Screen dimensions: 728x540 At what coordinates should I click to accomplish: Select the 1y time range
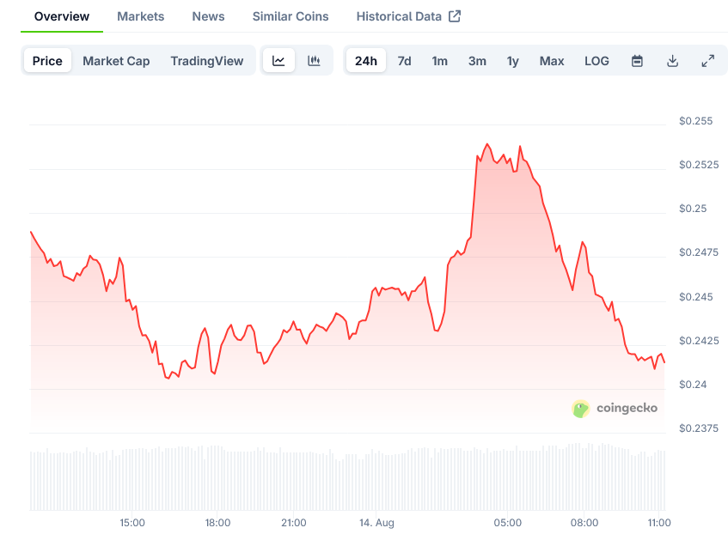(512, 61)
